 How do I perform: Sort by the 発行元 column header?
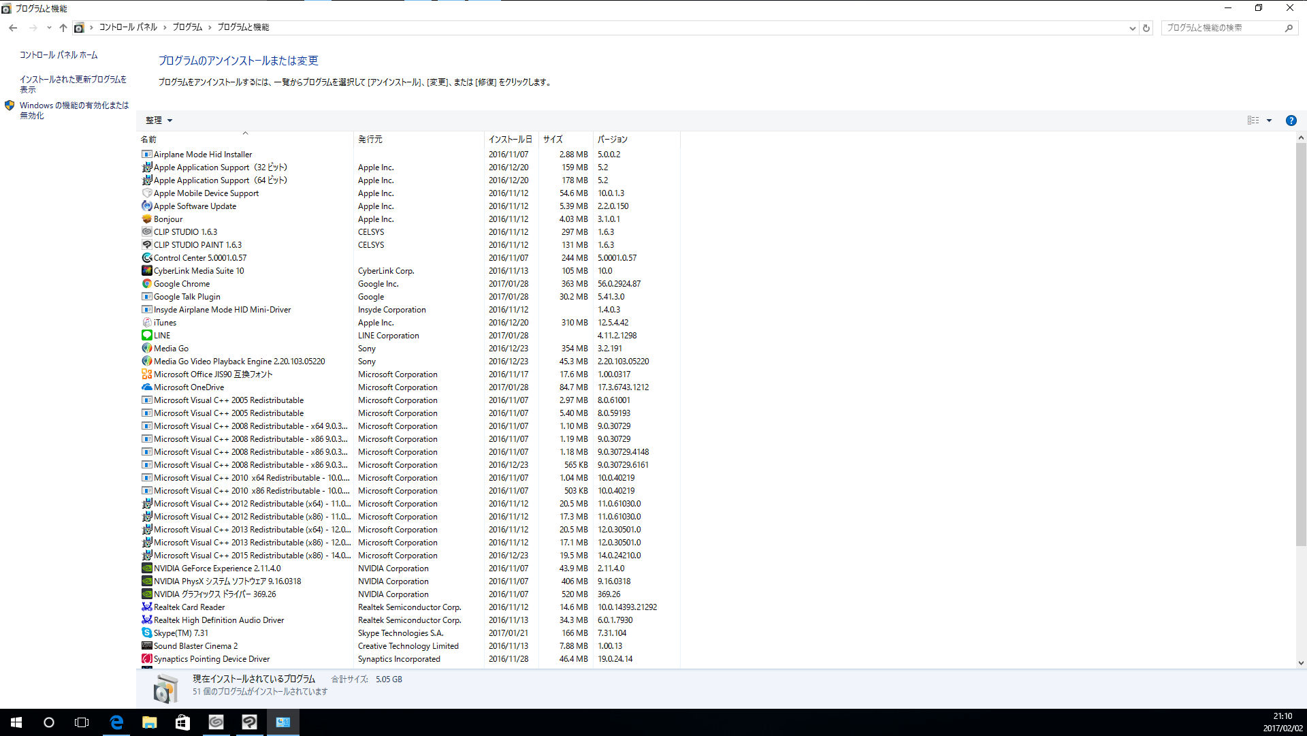370,140
